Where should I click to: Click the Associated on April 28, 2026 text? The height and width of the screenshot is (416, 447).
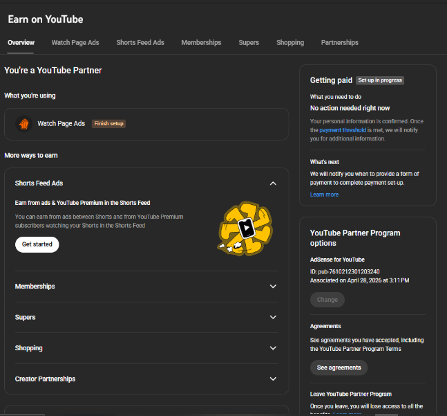coord(359,280)
